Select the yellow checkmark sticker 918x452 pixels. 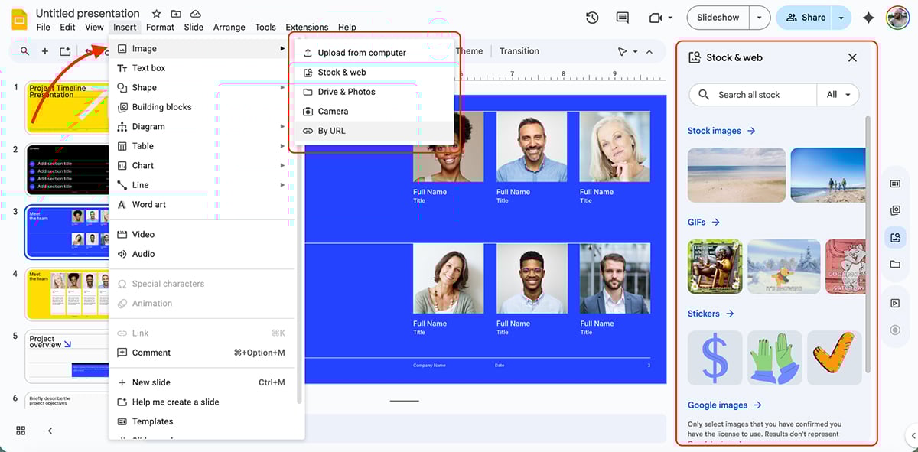tap(834, 357)
